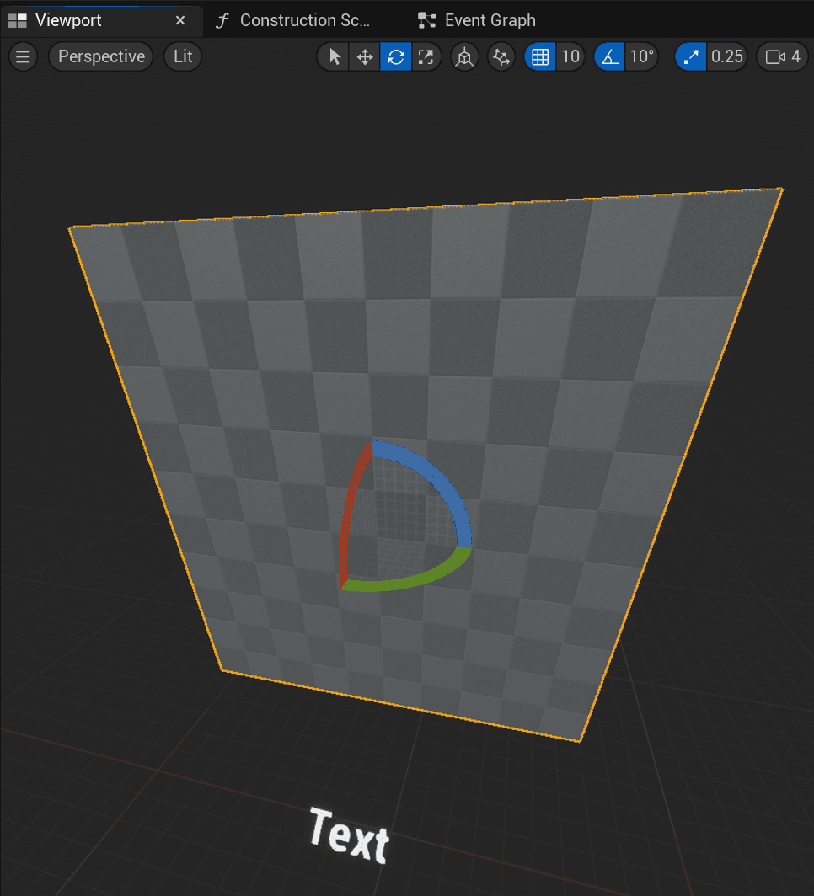Open the Perspective view mode dropdown
Image resolution: width=814 pixels, height=896 pixels.
101,57
